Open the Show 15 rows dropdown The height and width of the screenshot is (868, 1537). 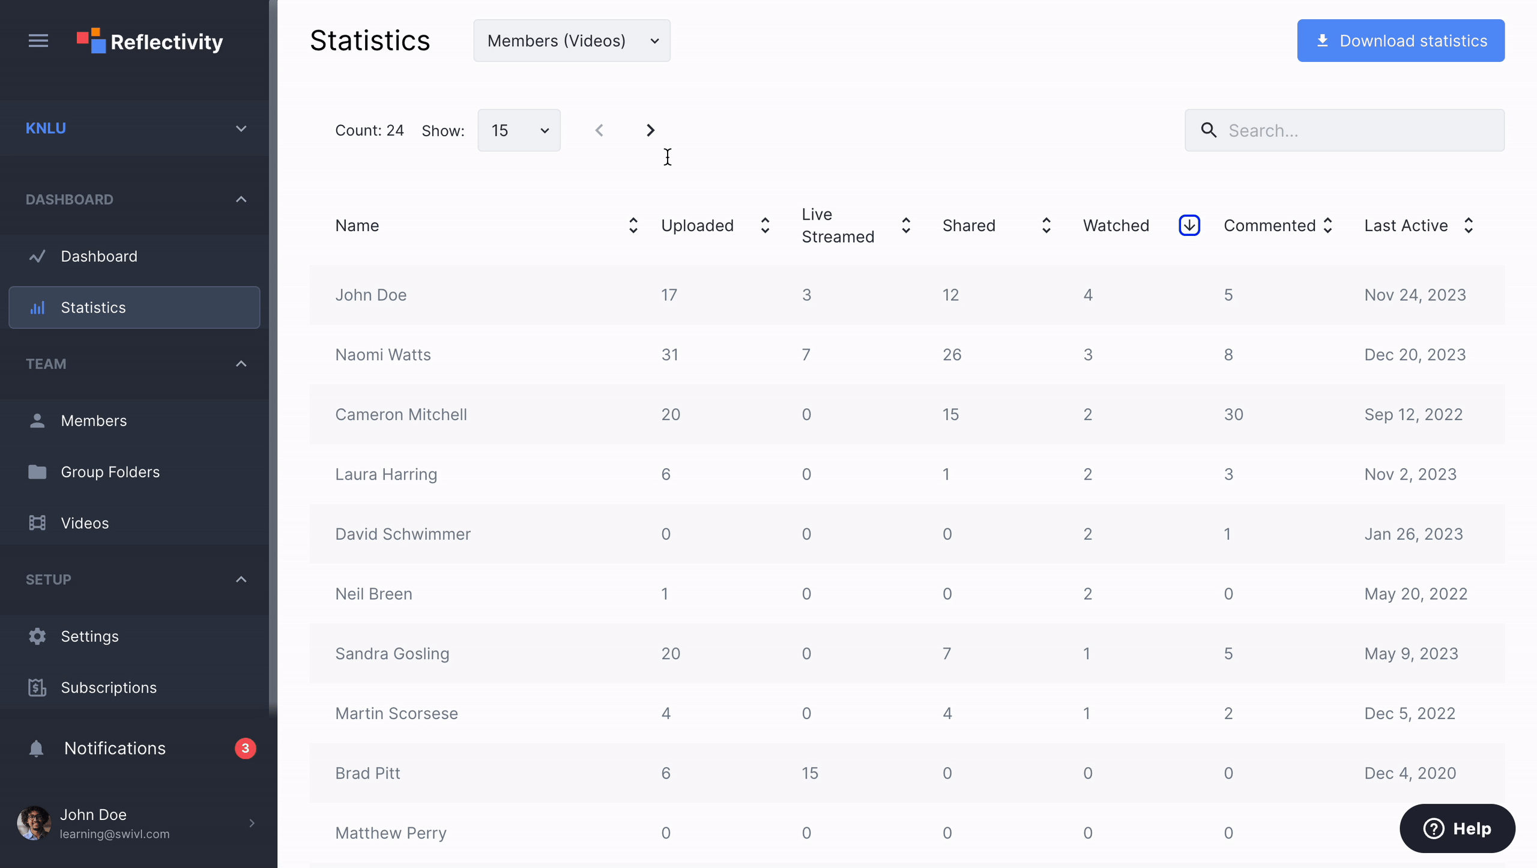click(518, 129)
